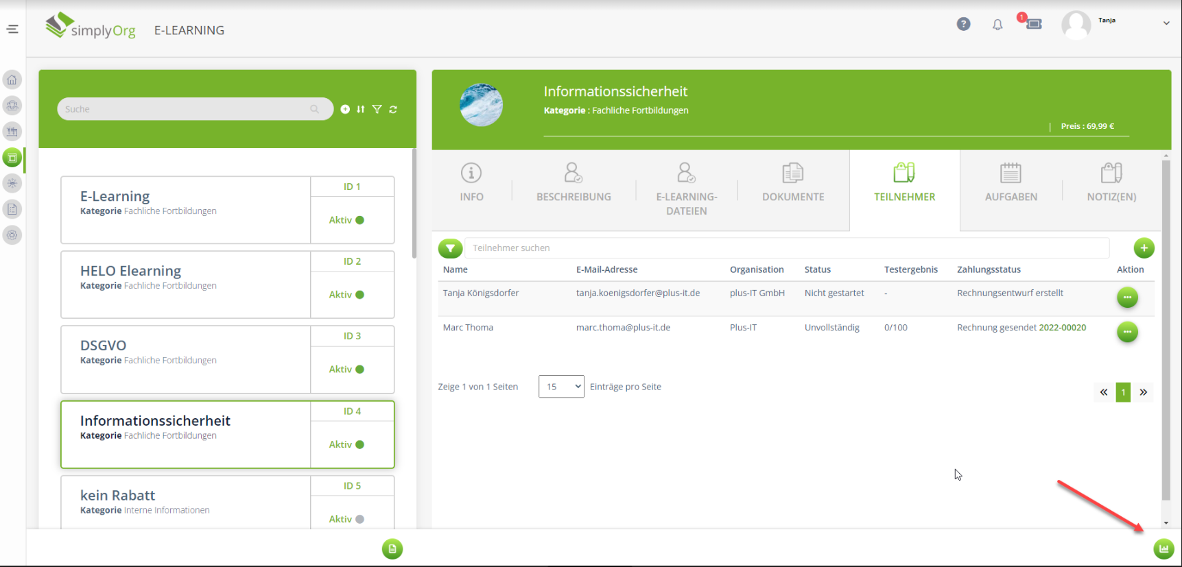
Task: Toggle the green participant filter button
Action: pos(450,248)
